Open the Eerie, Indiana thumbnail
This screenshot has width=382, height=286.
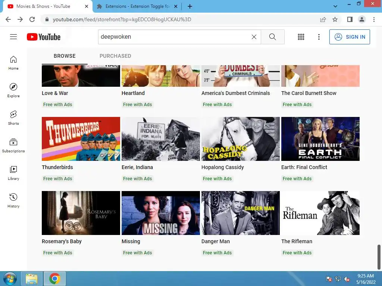point(161,139)
